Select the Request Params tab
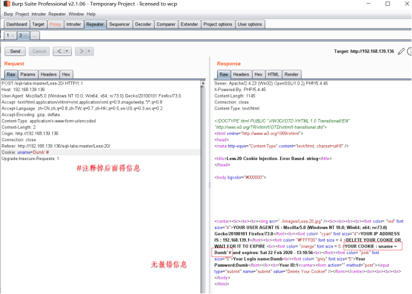 click(x=28, y=74)
